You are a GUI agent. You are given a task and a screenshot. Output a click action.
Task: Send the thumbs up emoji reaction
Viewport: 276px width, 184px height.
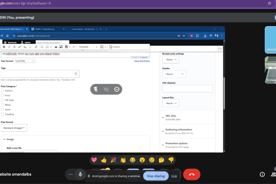pyautogui.click(x=104, y=160)
